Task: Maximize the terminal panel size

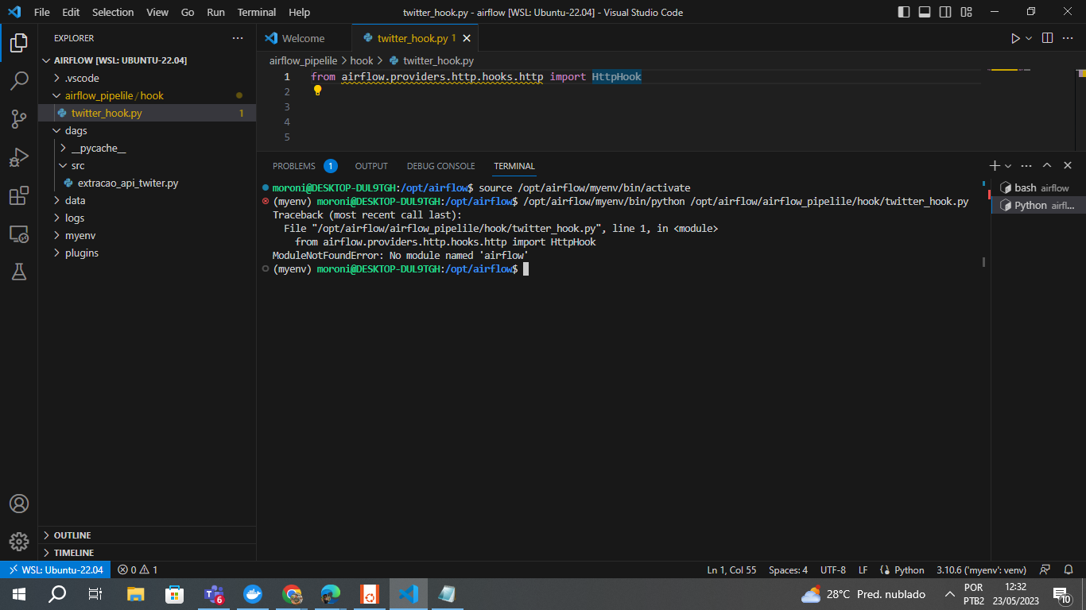Action: point(1047,166)
